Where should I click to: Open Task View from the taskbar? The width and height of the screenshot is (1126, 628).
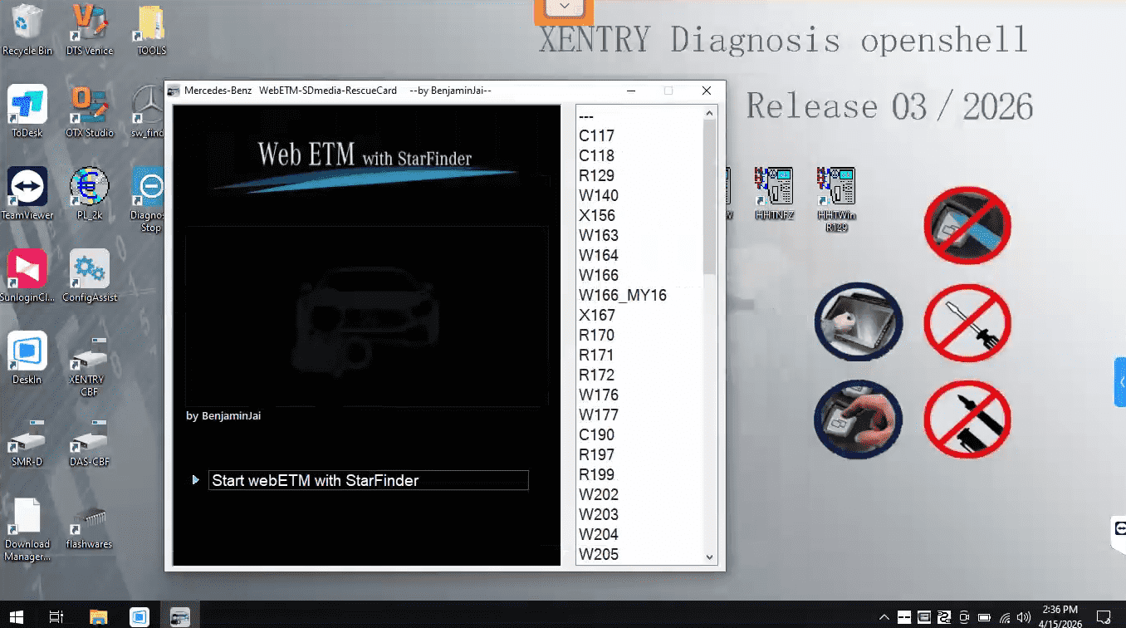point(56,616)
